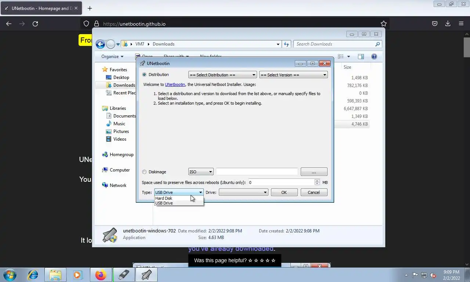Open Explorer help icon
Viewport: 470px width, 282px height.
point(374,57)
